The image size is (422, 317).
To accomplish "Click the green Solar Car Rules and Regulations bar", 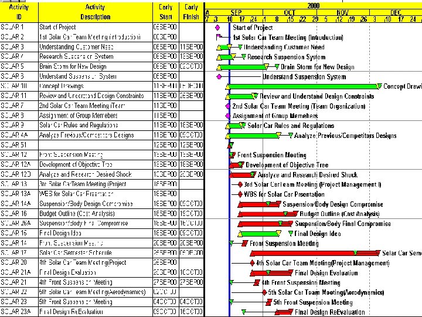I will pos(235,126).
